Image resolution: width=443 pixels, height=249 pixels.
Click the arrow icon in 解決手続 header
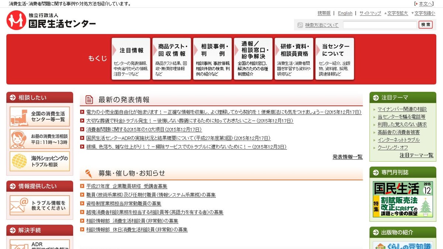(x=13, y=231)
